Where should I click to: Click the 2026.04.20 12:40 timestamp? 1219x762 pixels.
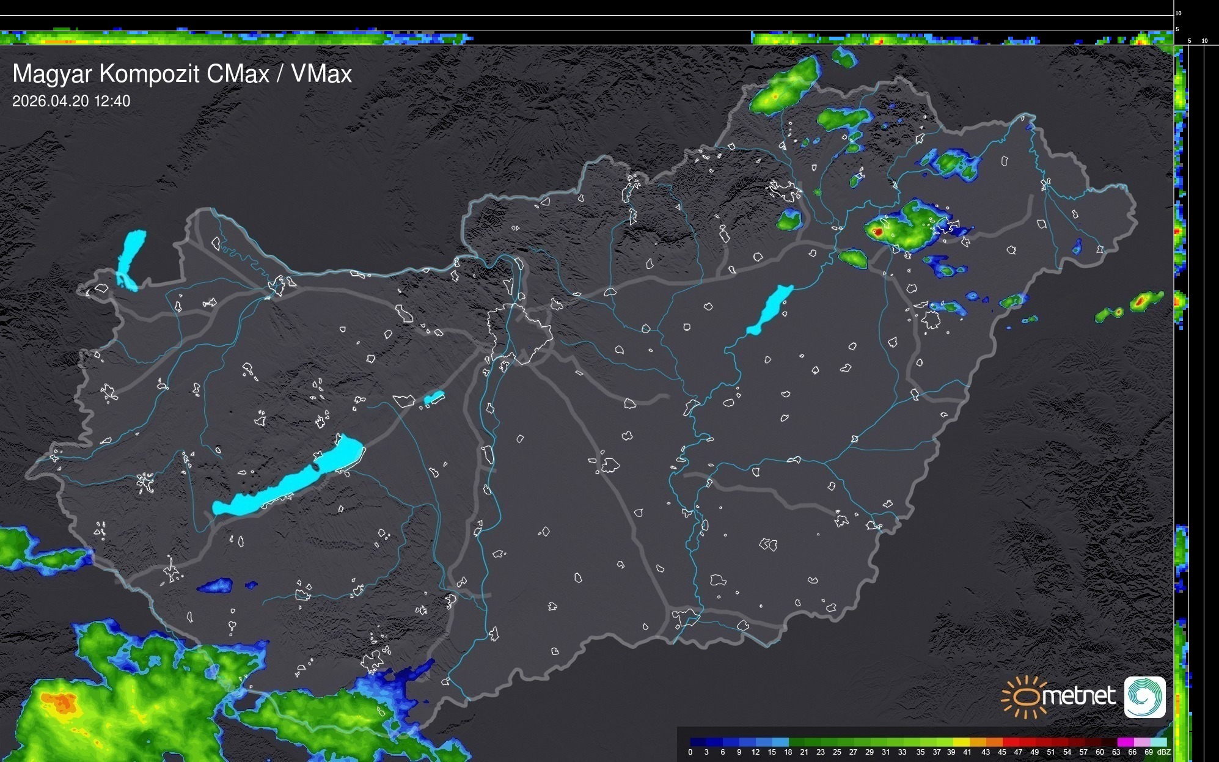[71, 101]
